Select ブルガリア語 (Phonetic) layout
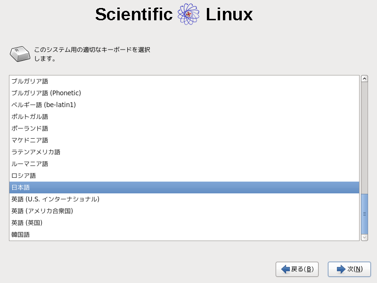 pos(46,93)
